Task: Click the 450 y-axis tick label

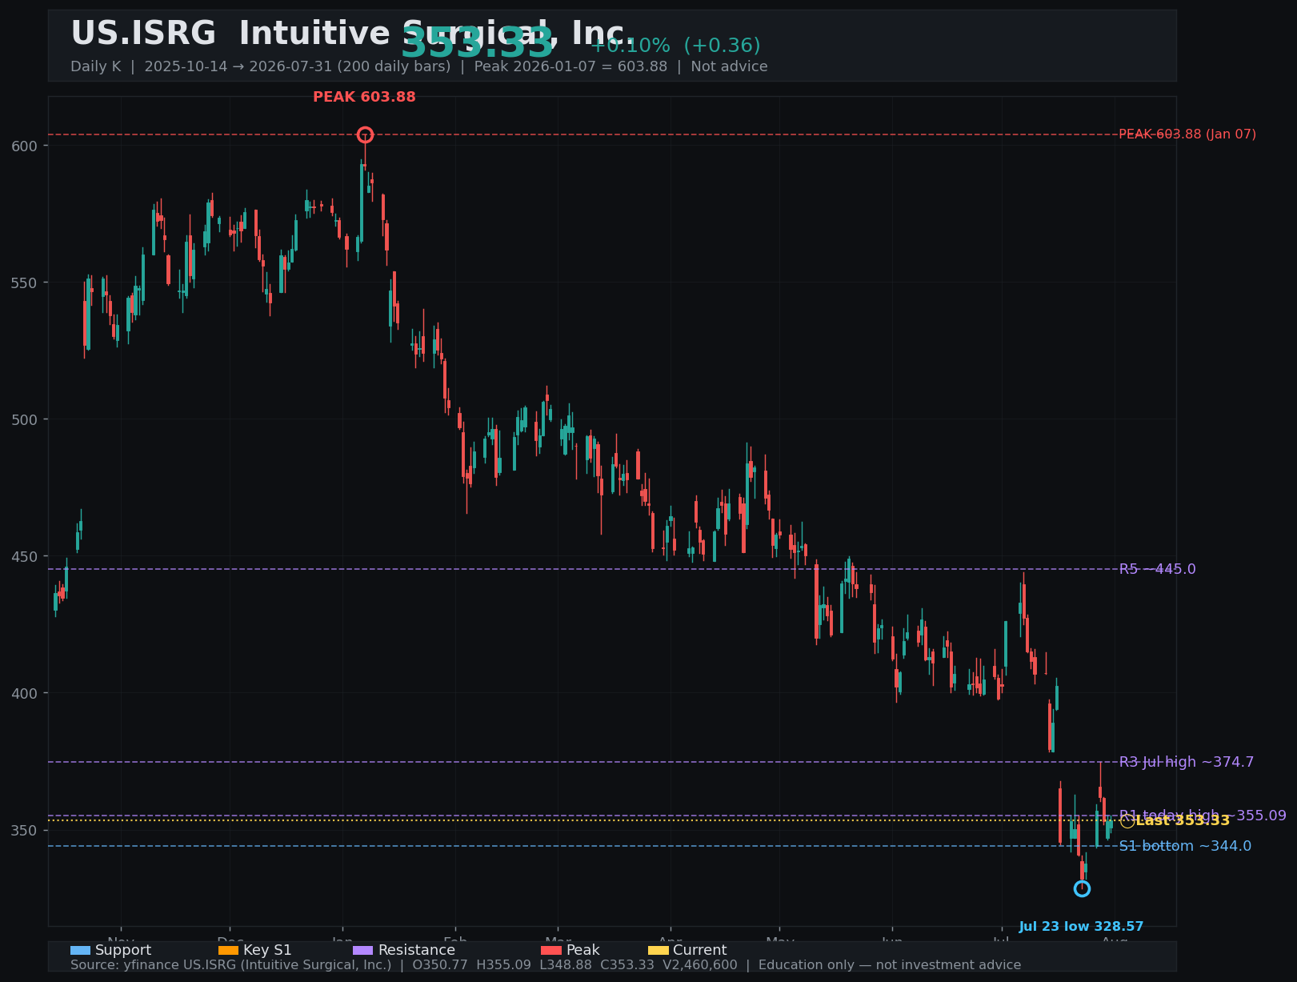Action: coord(25,556)
